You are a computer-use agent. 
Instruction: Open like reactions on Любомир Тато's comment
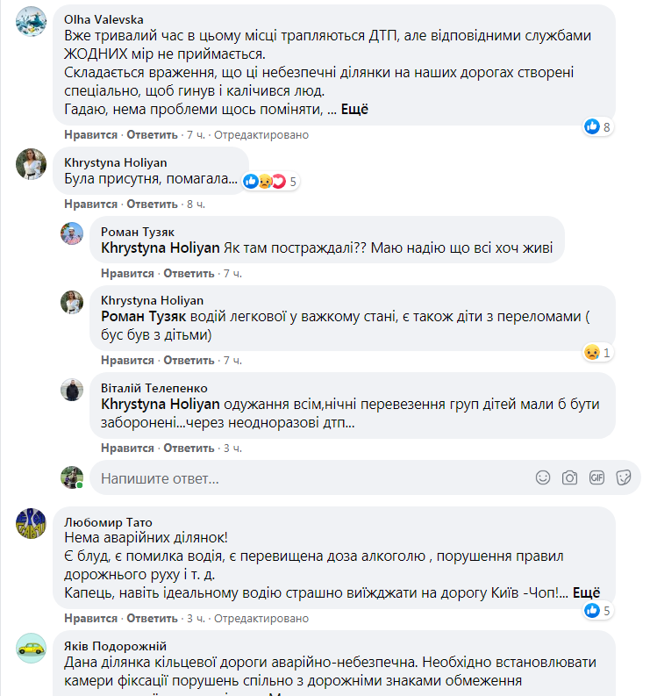pos(598,610)
